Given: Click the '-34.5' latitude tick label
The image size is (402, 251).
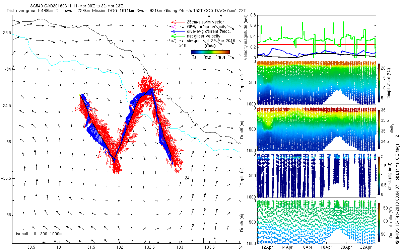Looking at the screenshot, I should 6,106.
